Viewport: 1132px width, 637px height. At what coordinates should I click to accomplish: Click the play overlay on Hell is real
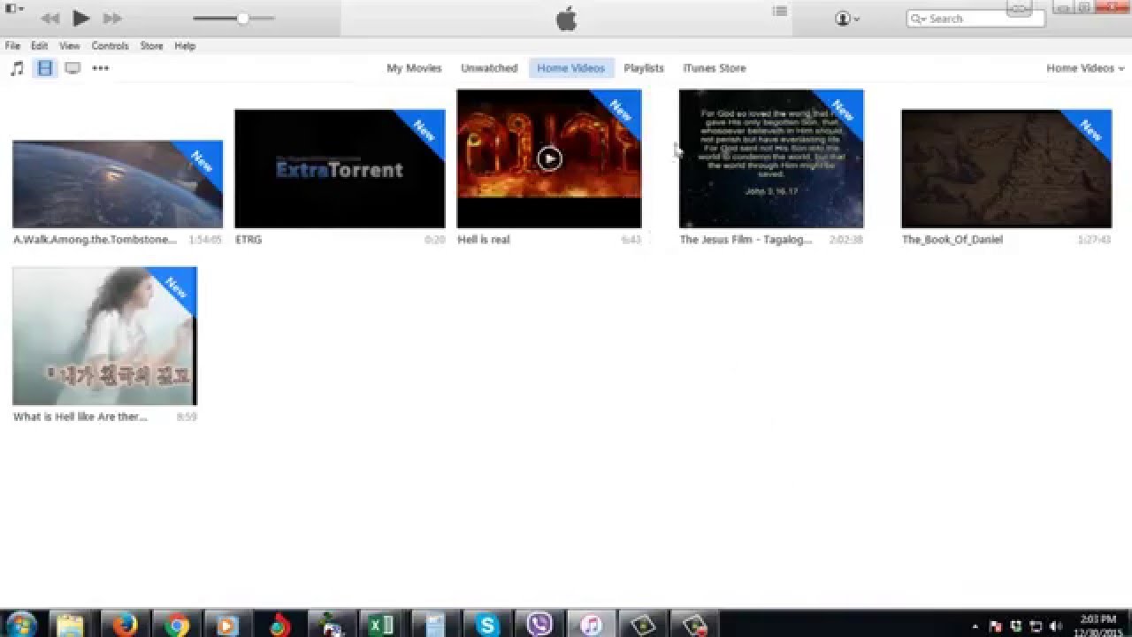[549, 158]
